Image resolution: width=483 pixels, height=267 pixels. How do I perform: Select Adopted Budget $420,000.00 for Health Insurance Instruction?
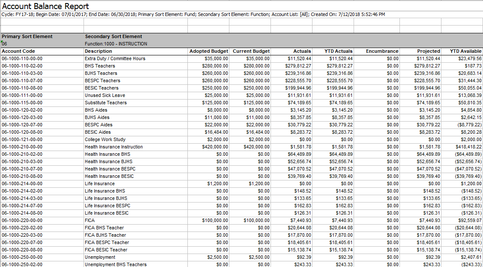215,147
